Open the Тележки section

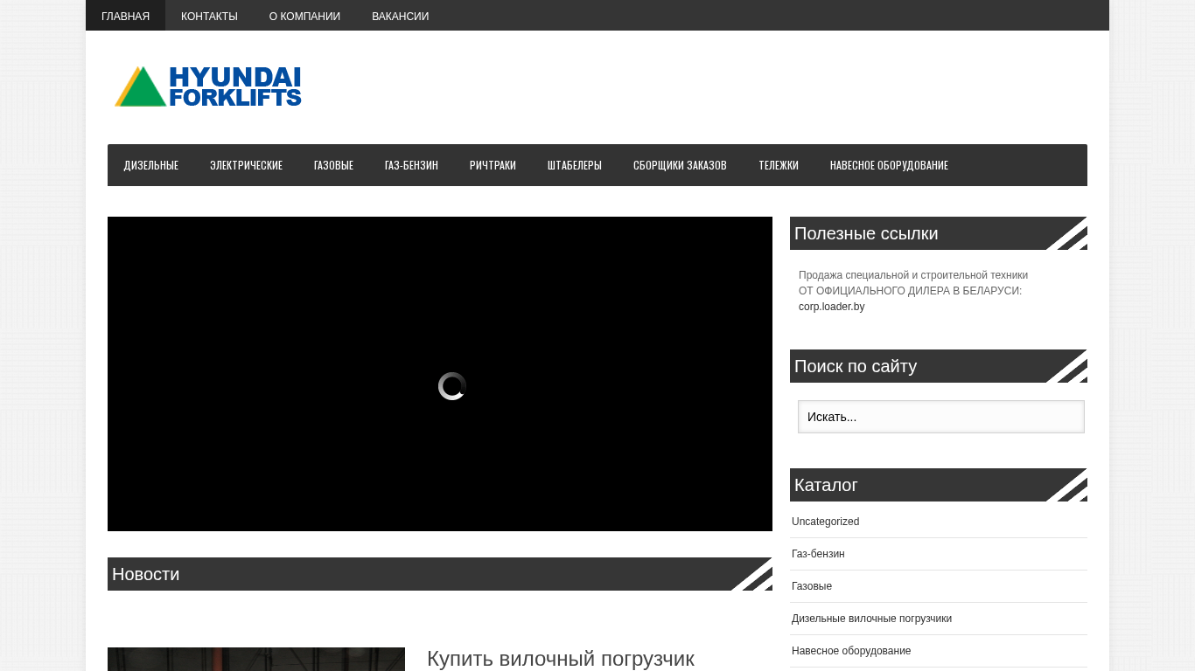point(779,165)
